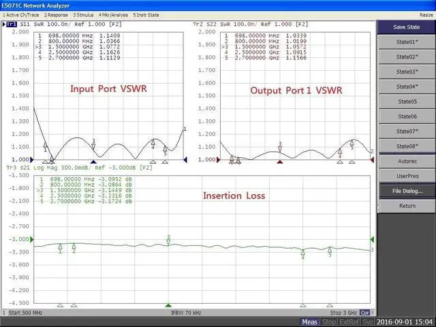436x327 pixels.
Task: Click marker 5 on the S22 VSWR trace
Action: click(x=352, y=144)
